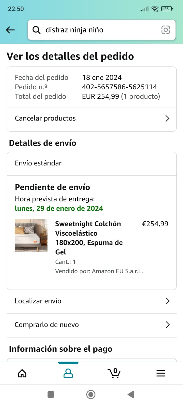This screenshot has width=183, height=406.
Task: Expand the Localizar envío chevron
Action: [167, 301]
